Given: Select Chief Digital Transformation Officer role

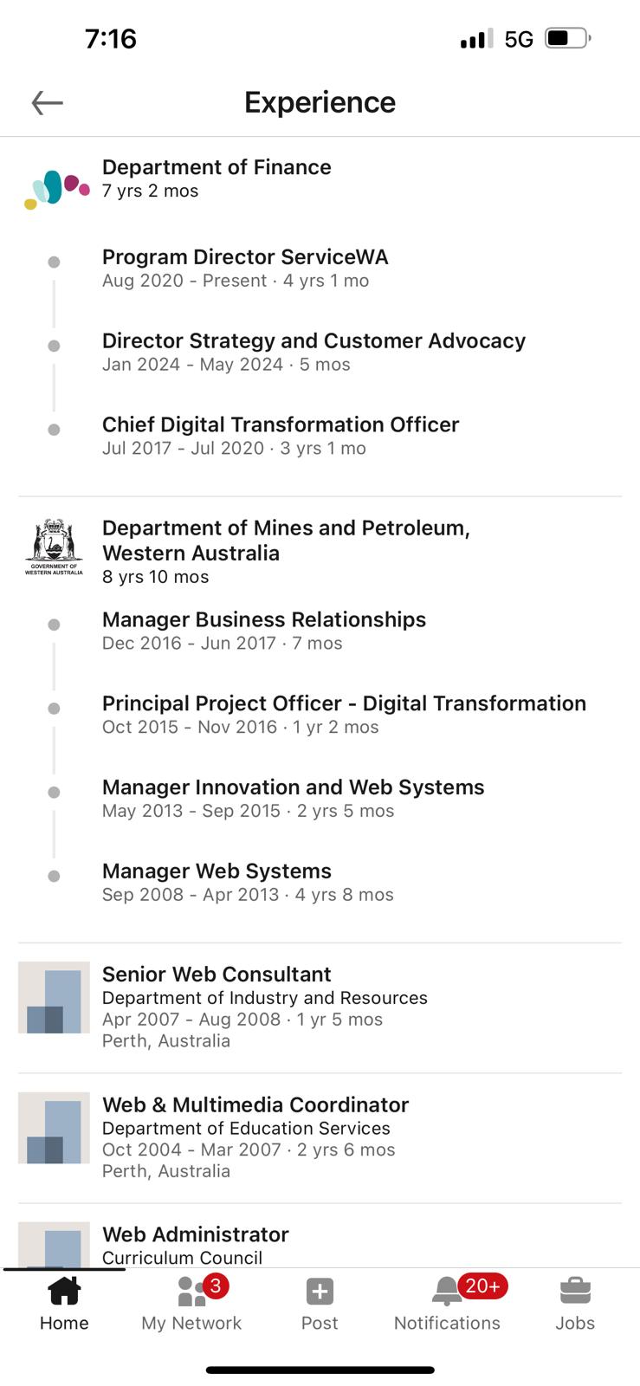Looking at the screenshot, I should coord(281,424).
